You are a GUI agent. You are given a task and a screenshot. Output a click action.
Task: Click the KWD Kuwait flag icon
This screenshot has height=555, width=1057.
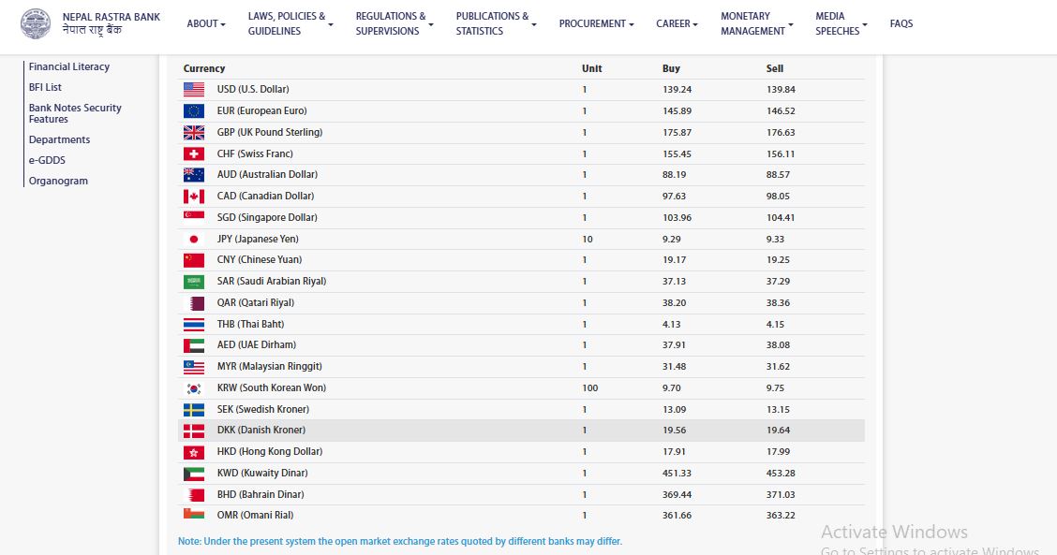coord(193,474)
